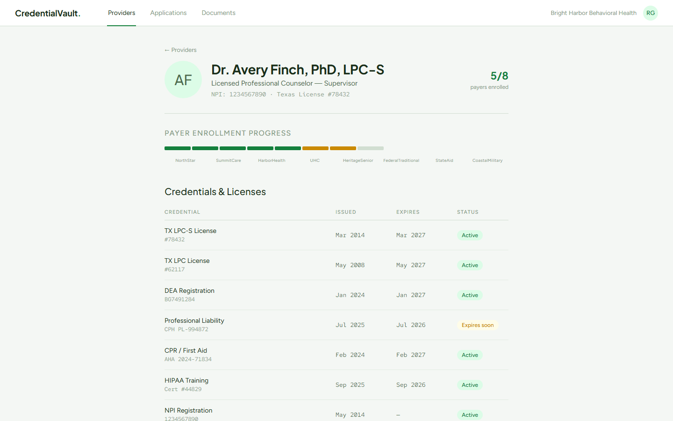Click the Active badge for DEA Registration
Viewport: 673px width, 421px height.
pos(470,295)
